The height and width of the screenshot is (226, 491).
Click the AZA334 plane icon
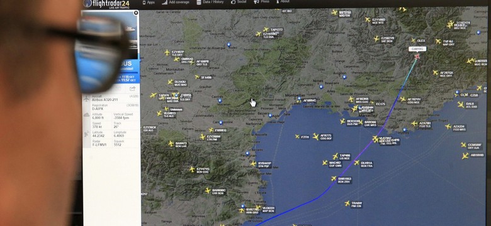pos(448,126)
